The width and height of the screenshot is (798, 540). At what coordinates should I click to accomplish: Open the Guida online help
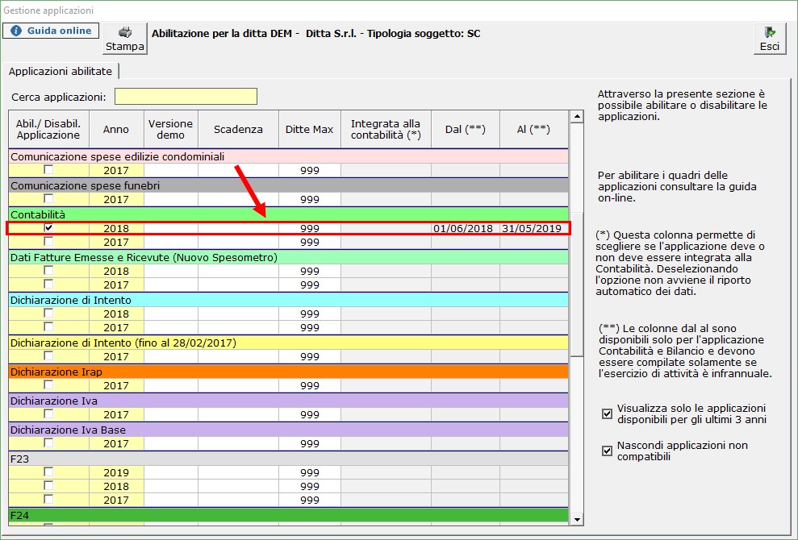coord(50,31)
